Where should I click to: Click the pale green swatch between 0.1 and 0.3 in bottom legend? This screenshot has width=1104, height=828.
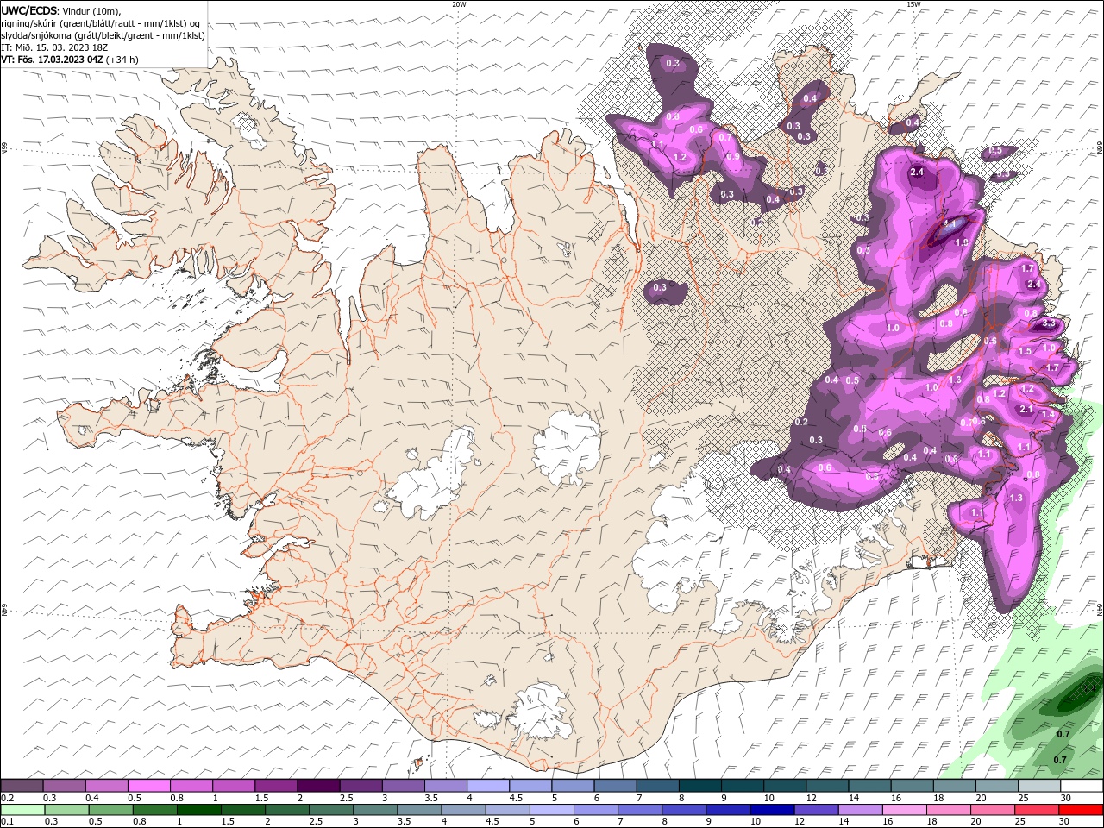tap(22, 810)
